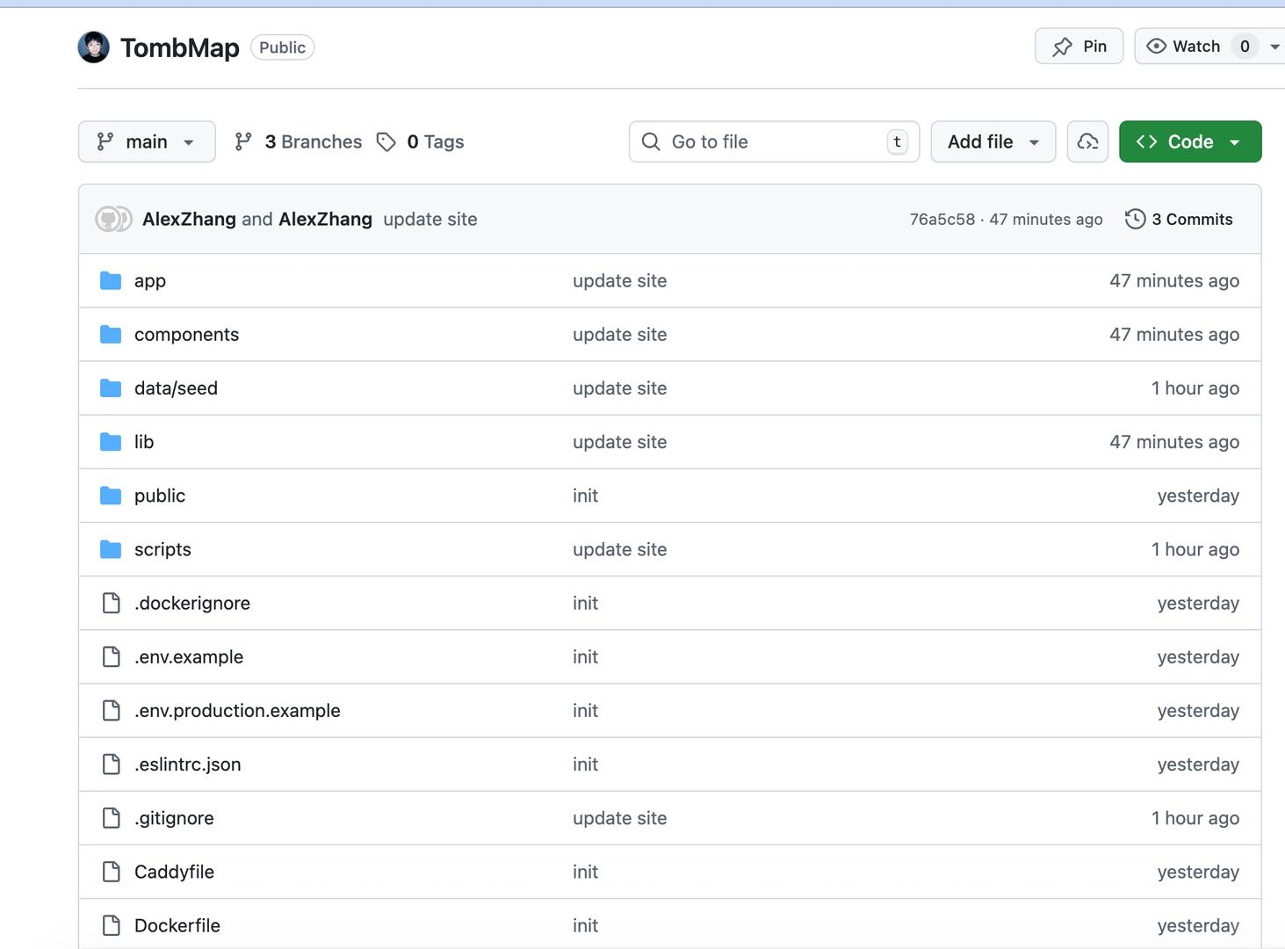The image size is (1285, 949).
Task: Open the scripts folder icon
Action: tap(111, 549)
